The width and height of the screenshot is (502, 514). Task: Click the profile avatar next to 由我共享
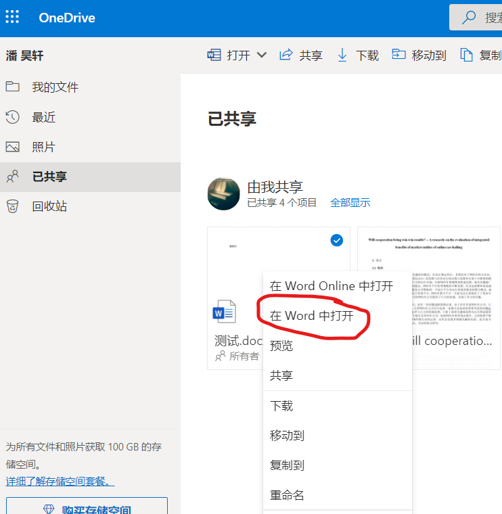coord(224,193)
